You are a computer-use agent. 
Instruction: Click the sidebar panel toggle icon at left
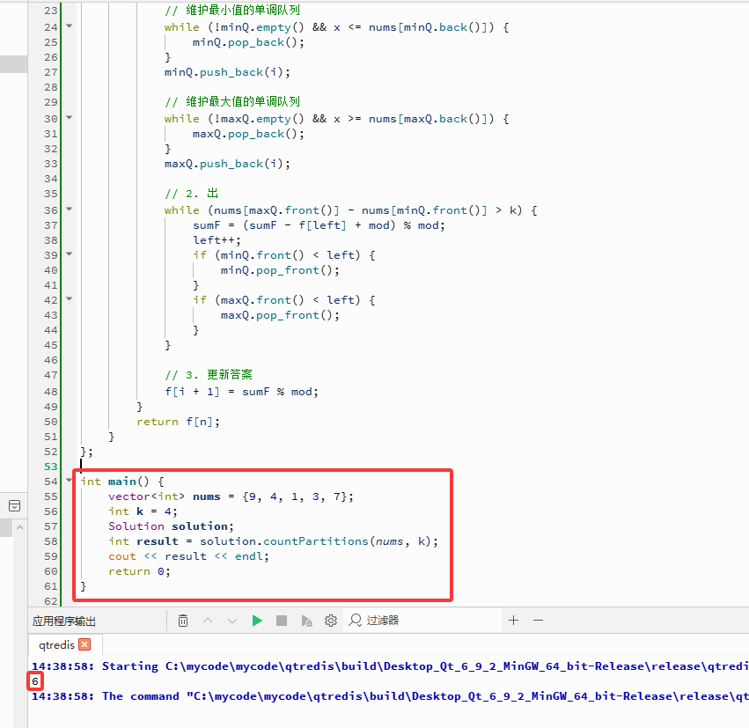14,506
